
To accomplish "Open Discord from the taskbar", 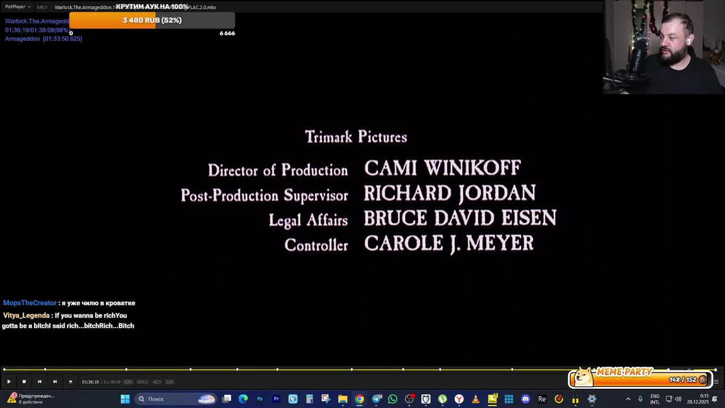I will coord(526,399).
